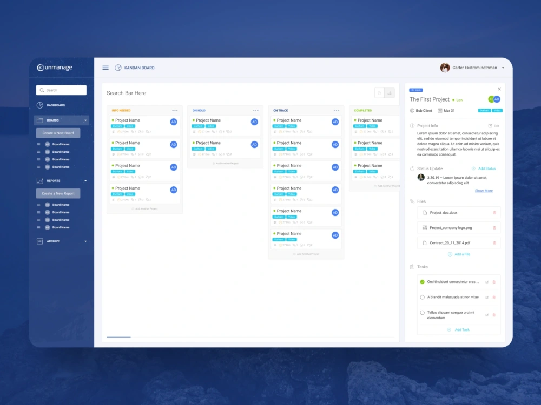This screenshot has height=405, width=541.
Task: Click the hamburger menu icon in the top bar
Action: [105, 67]
